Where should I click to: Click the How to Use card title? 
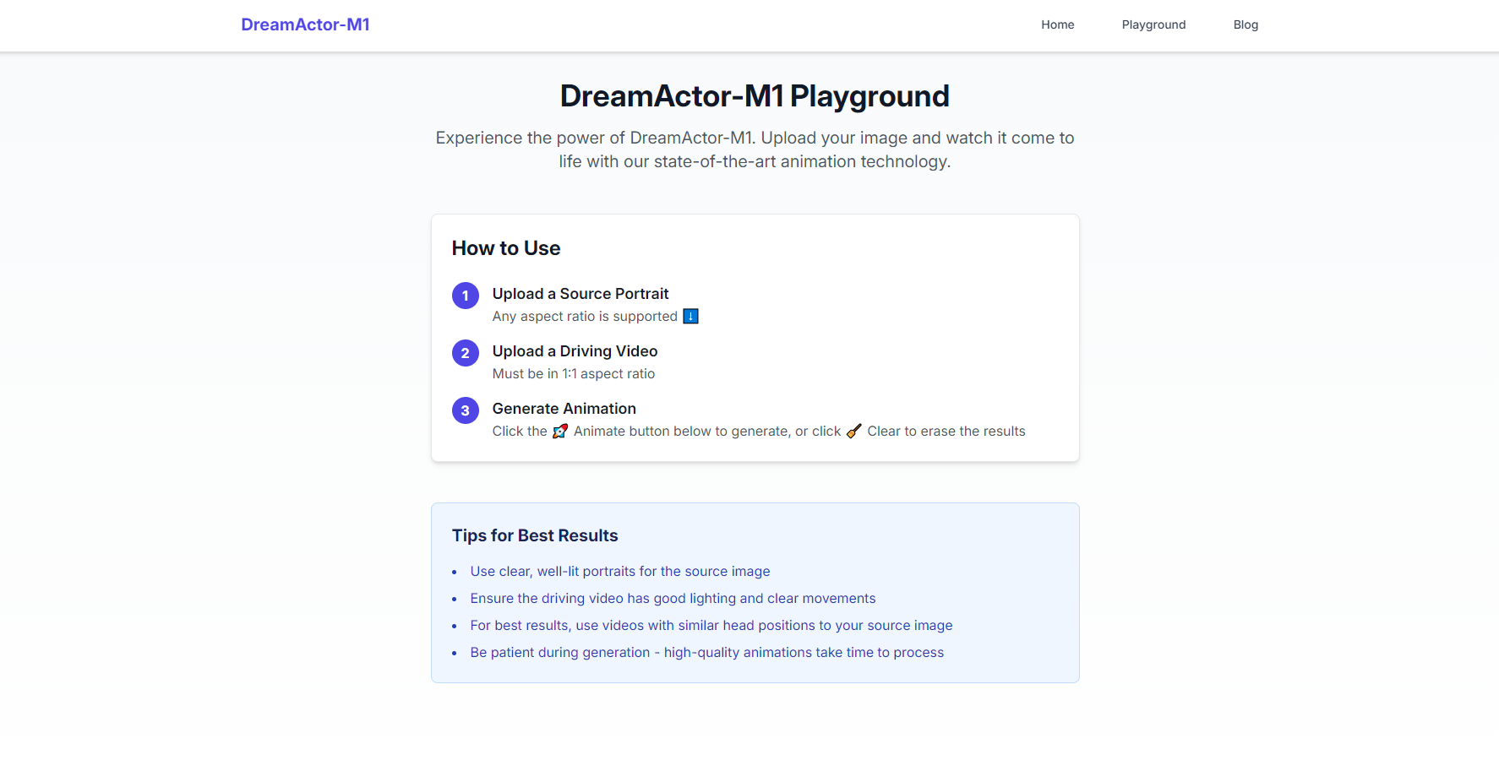505,247
